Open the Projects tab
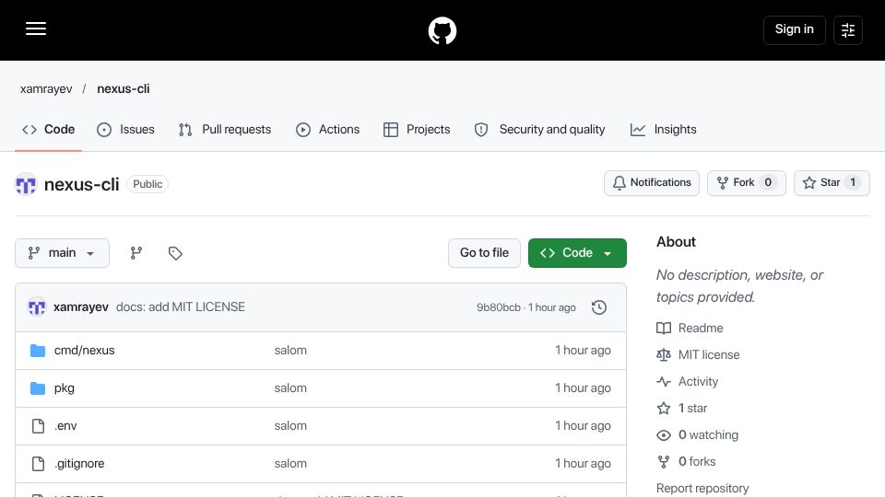Screen dimensions: 885x497 [x=417, y=130]
